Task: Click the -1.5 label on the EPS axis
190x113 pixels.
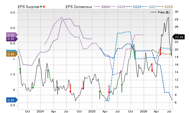Action: (x=12, y=75)
